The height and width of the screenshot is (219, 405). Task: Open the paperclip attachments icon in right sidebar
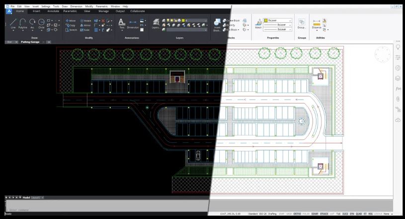click(398, 99)
